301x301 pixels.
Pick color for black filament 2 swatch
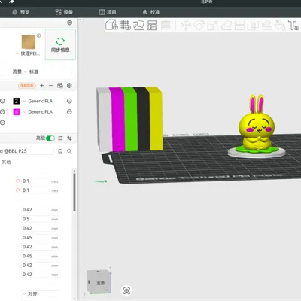pos(17,101)
